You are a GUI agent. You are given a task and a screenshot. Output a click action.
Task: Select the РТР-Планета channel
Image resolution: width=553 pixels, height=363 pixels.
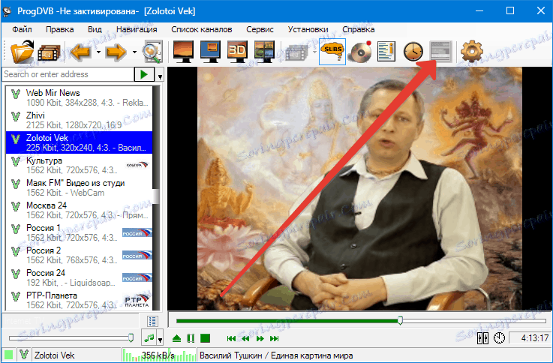coord(79,300)
